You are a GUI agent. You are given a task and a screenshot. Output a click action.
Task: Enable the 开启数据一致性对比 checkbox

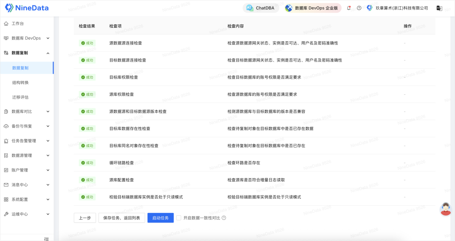(179, 218)
